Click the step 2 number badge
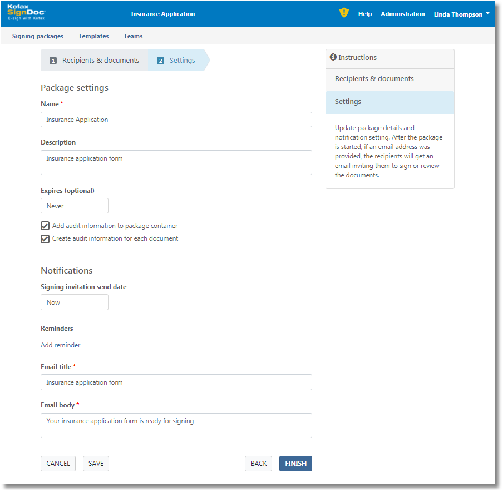Image resolution: width=503 pixels, height=492 pixels. [x=160, y=61]
